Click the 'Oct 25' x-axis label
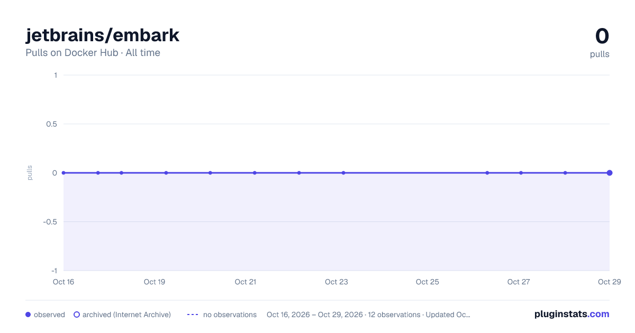The width and height of the screenshot is (635, 333). coord(428,282)
